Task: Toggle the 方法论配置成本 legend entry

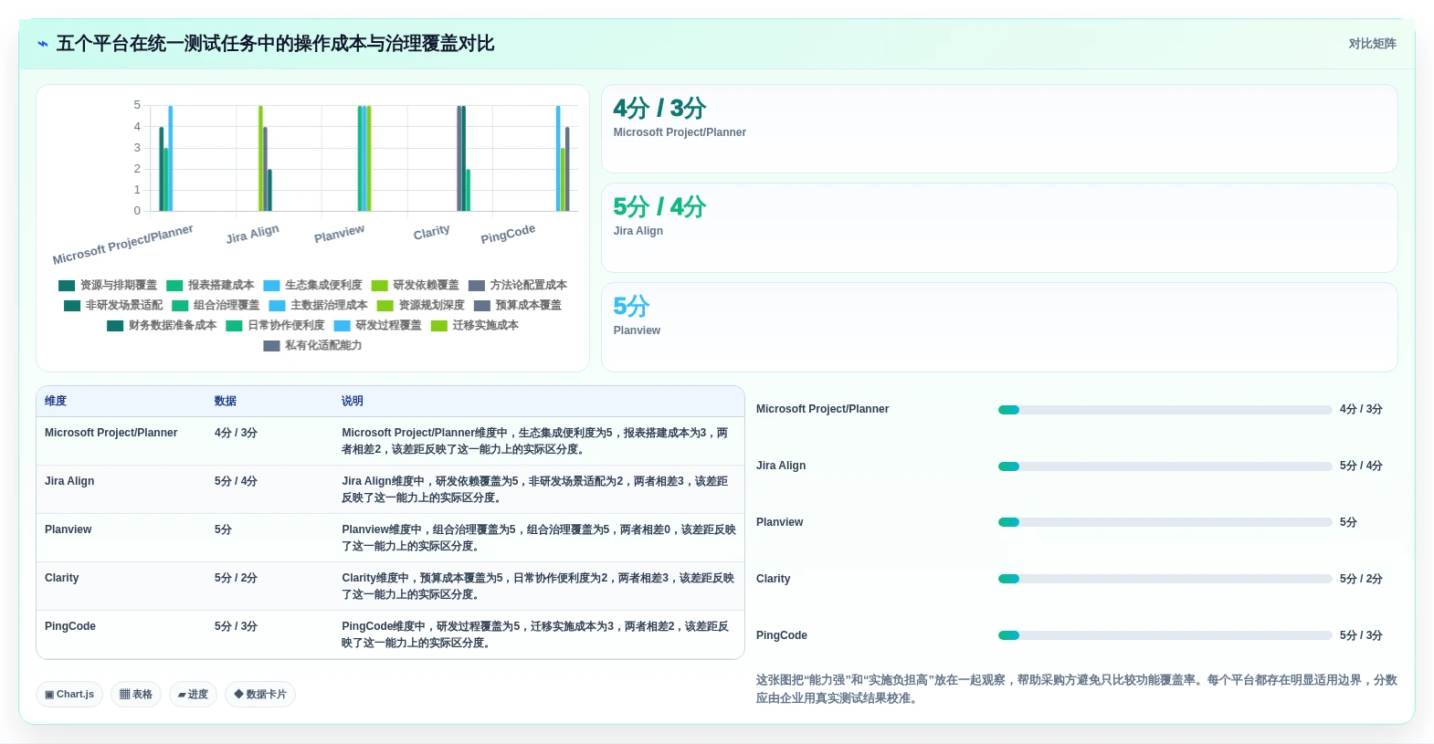Action: click(x=518, y=286)
